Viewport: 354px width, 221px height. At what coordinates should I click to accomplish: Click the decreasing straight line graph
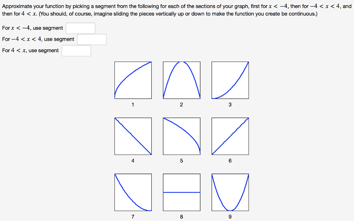pyautogui.click(x=133, y=136)
